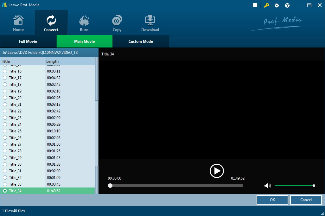Open the Copy module
The height and width of the screenshot is (216, 325).
click(x=117, y=23)
